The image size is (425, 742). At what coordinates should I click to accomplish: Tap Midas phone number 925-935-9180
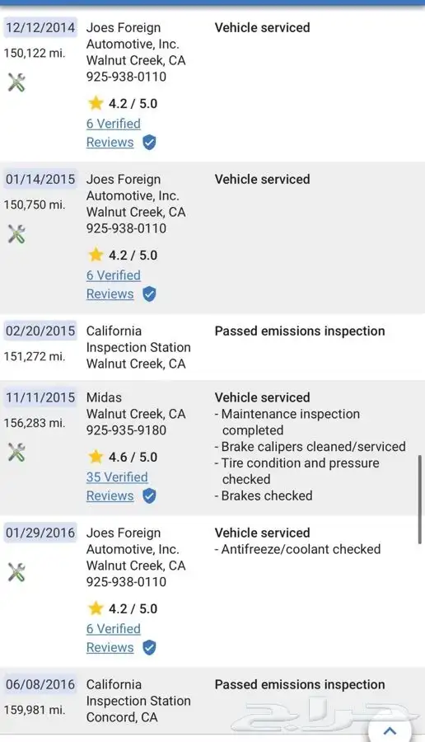point(126,430)
